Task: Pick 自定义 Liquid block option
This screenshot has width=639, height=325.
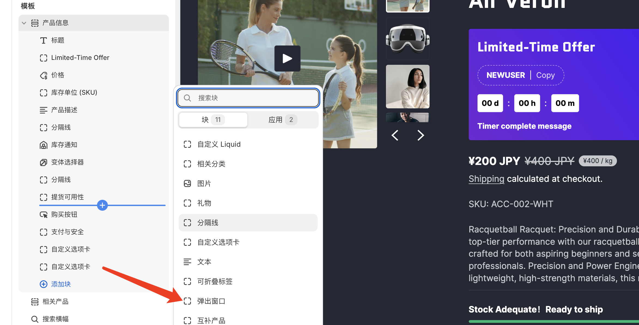Action: click(219, 144)
